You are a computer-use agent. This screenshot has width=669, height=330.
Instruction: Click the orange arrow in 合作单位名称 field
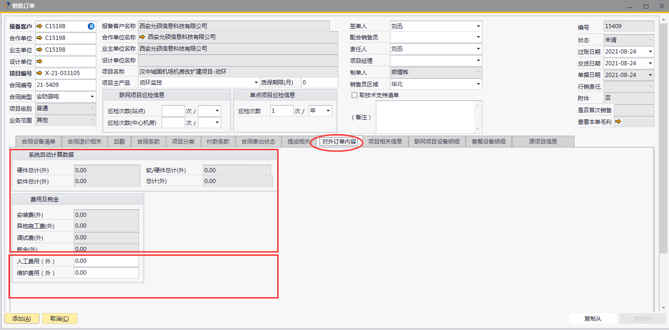[142, 37]
